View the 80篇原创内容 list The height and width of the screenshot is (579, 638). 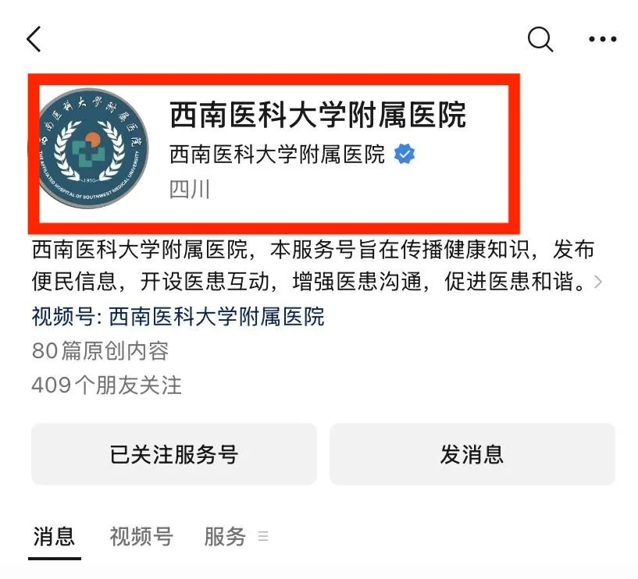pos(100,351)
